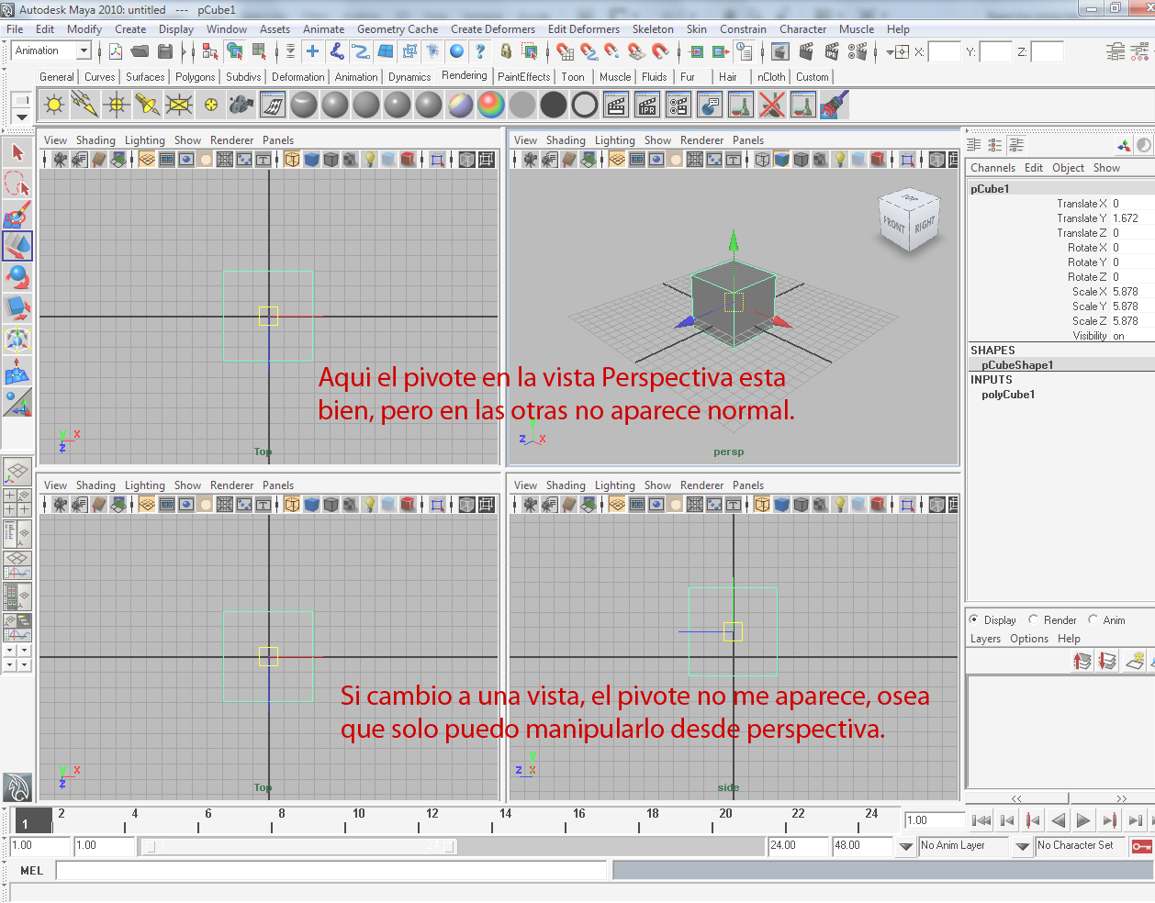1155x903 pixels.
Task: Create an ambient light from shelf
Action: [x=54, y=105]
